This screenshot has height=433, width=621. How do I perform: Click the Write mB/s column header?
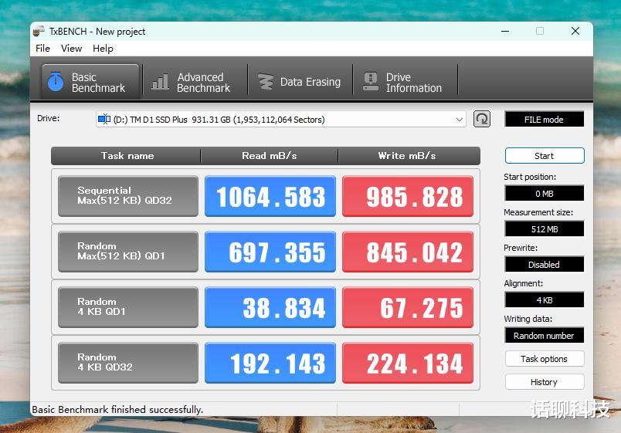pos(408,156)
